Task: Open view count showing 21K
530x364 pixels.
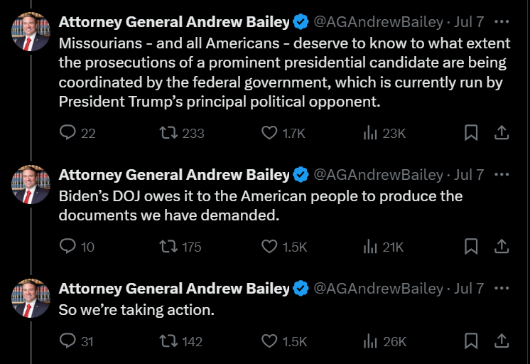Action: (370, 247)
